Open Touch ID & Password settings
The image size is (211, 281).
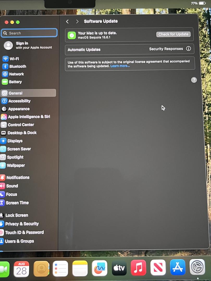coord(22,232)
